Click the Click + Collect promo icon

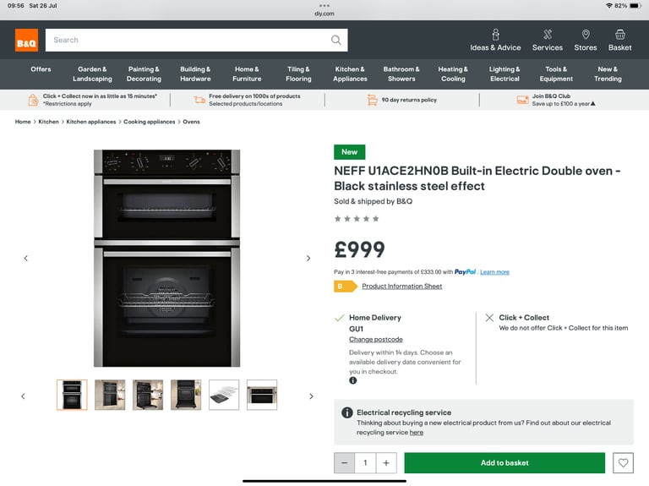[x=33, y=100]
